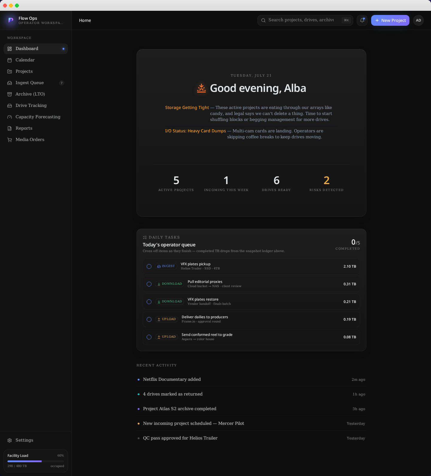This screenshot has width=431, height=476.
Task: Click the Facility Load progress bar
Action: (36, 461)
